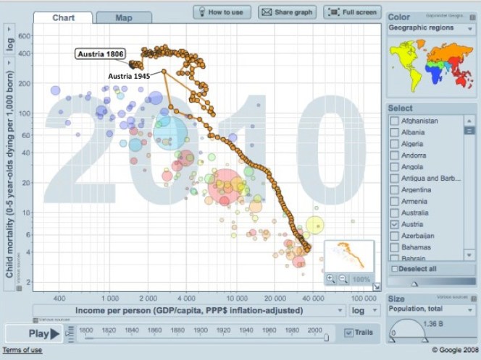This screenshot has height=360, width=481.
Task: Click the year timeline slider handle
Action: point(327,336)
